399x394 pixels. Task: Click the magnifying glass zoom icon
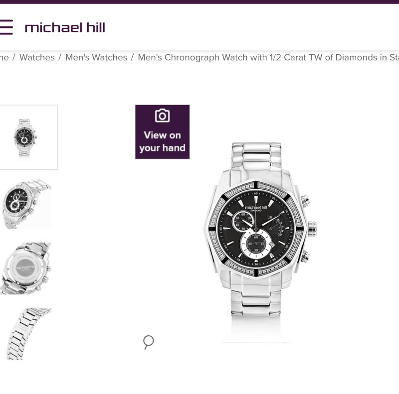[148, 342]
